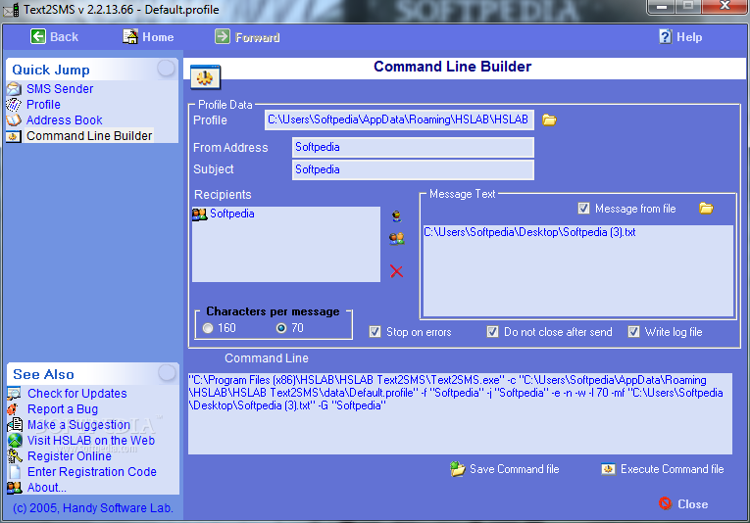The image size is (750, 523).
Task: Add single recipient person icon
Action: pyautogui.click(x=396, y=216)
